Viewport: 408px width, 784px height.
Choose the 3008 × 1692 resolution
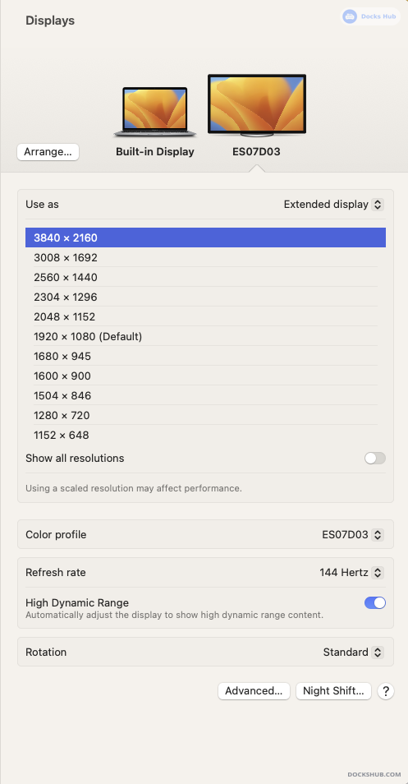[206, 257]
